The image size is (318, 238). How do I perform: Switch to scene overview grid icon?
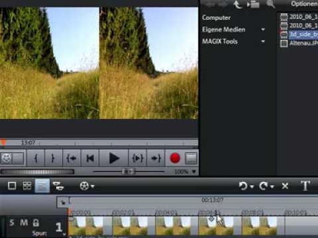coord(27,186)
